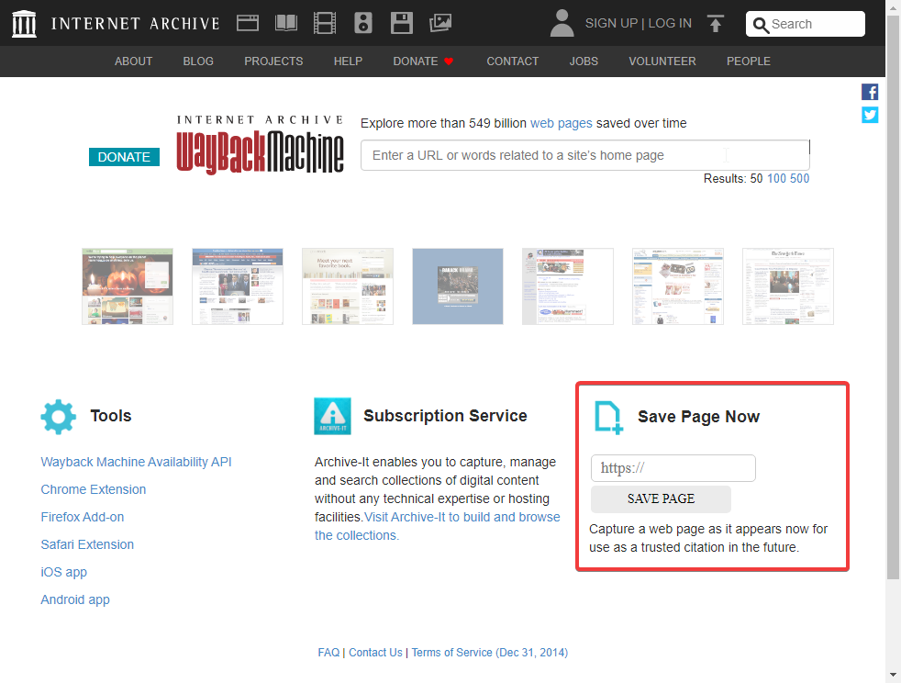This screenshot has height=683, width=901.
Task: Click the DONATE button
Action: (124, 157)
